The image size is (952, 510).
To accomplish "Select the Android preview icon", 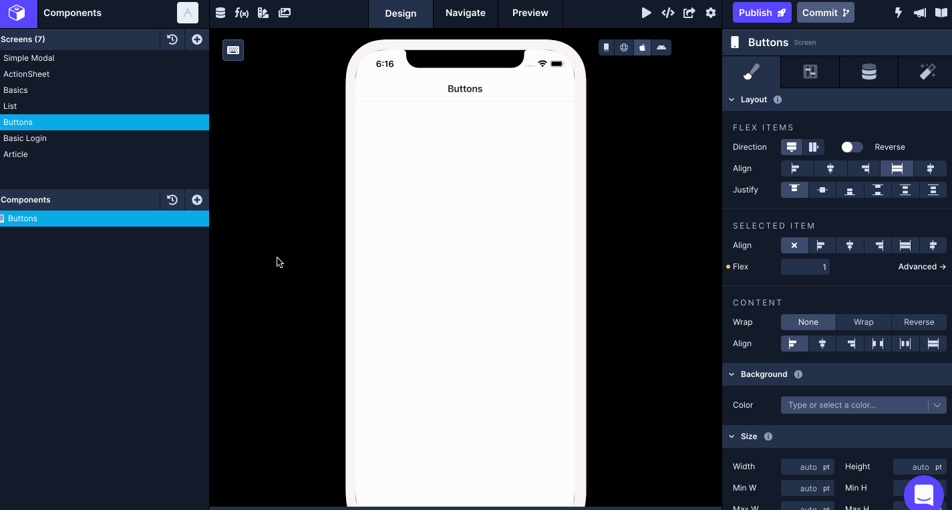I will 661,47.
